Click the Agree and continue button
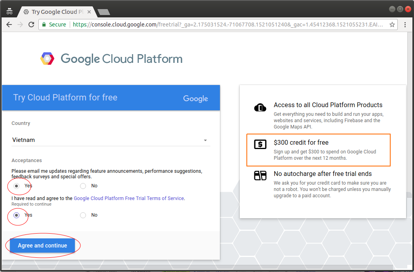Screen dimensions: 414x272 (42, 246)
